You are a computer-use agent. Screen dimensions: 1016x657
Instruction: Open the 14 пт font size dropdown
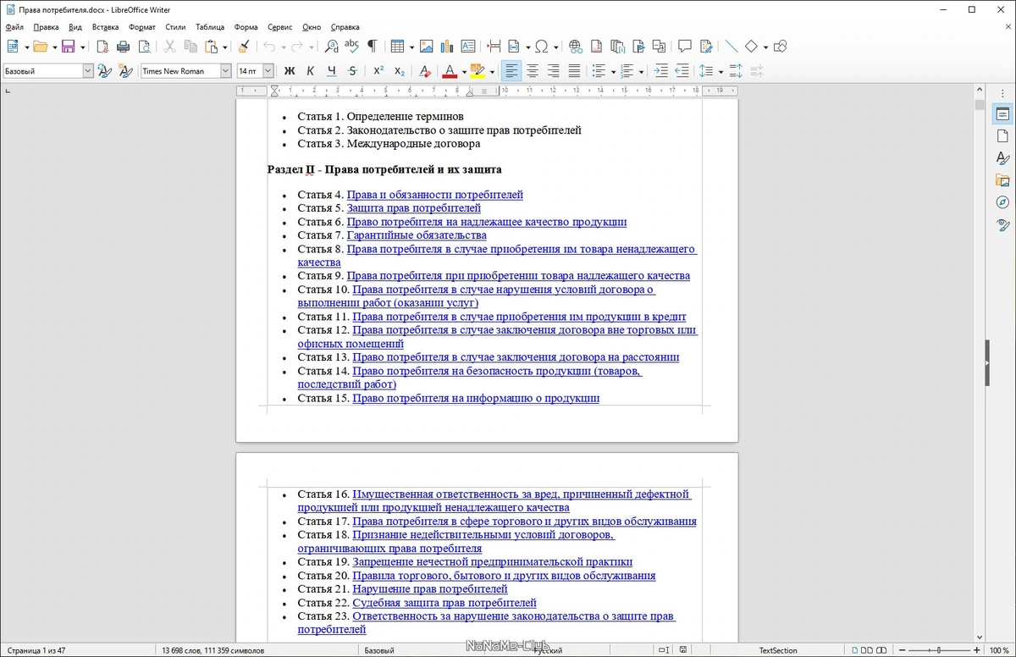click(x=268, y=71)
